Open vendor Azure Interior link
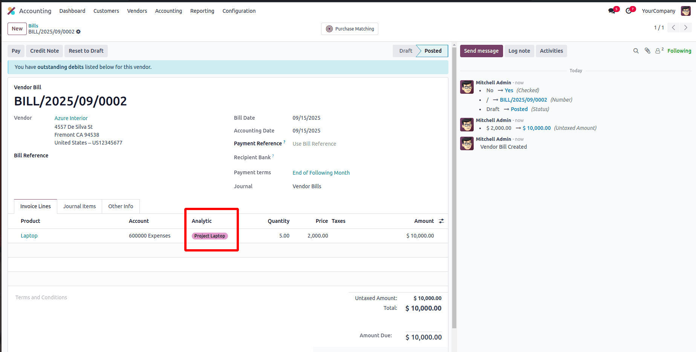Image resolution: width=696 pixels, height=352 pixels. click(x=71, y=118)
